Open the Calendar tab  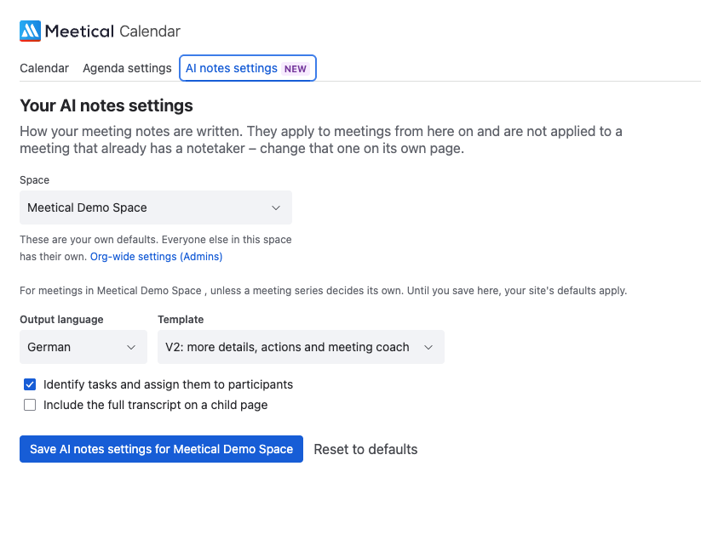44,68
